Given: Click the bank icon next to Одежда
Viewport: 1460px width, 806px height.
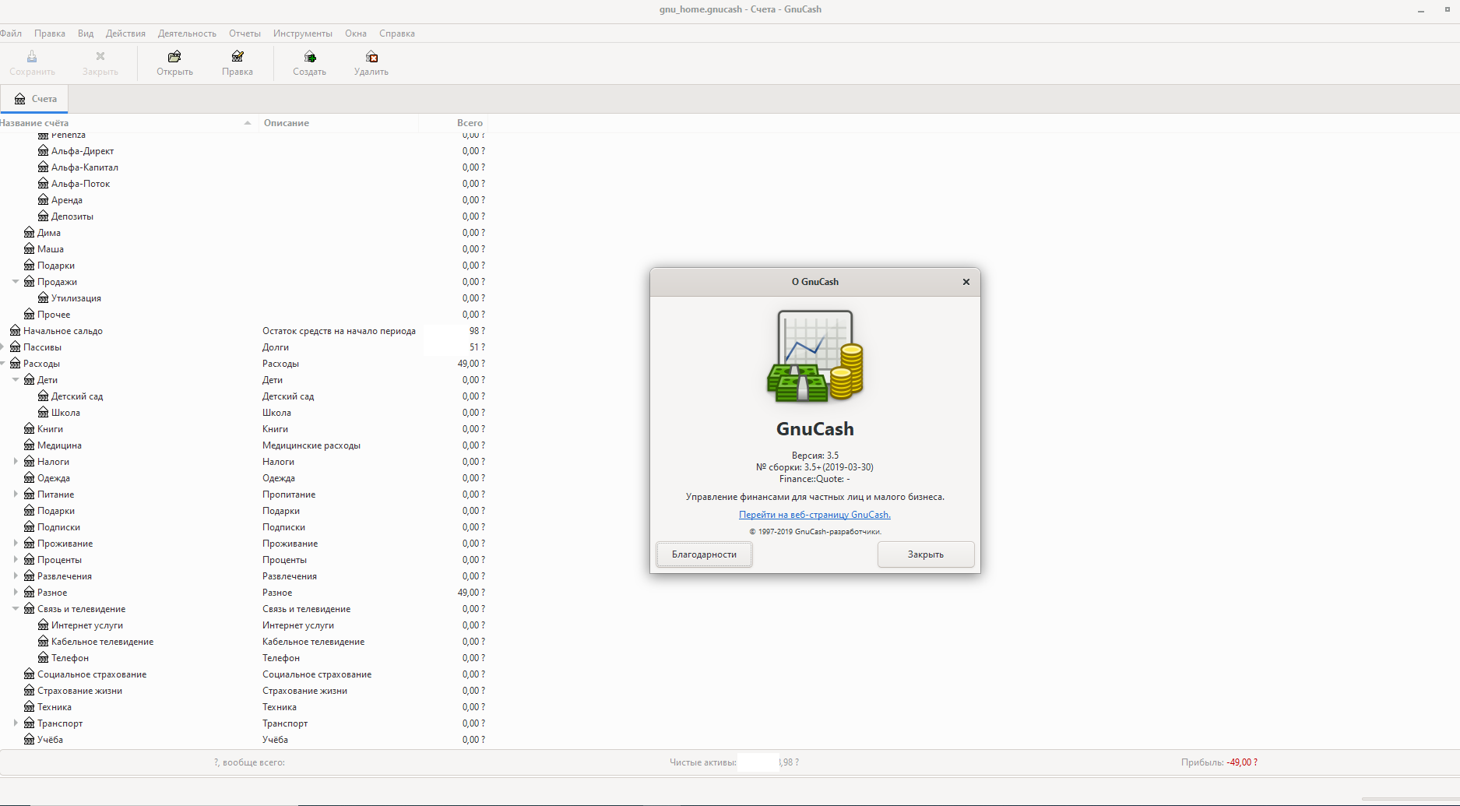Looking at the screenshot, I should pos(30,478).
